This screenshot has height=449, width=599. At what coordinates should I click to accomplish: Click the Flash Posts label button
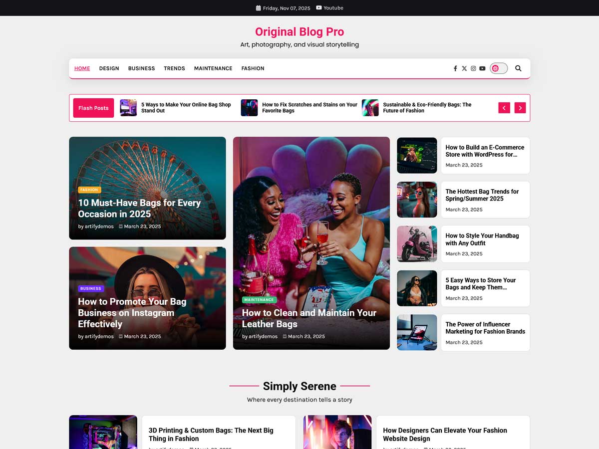pos(93,108)
